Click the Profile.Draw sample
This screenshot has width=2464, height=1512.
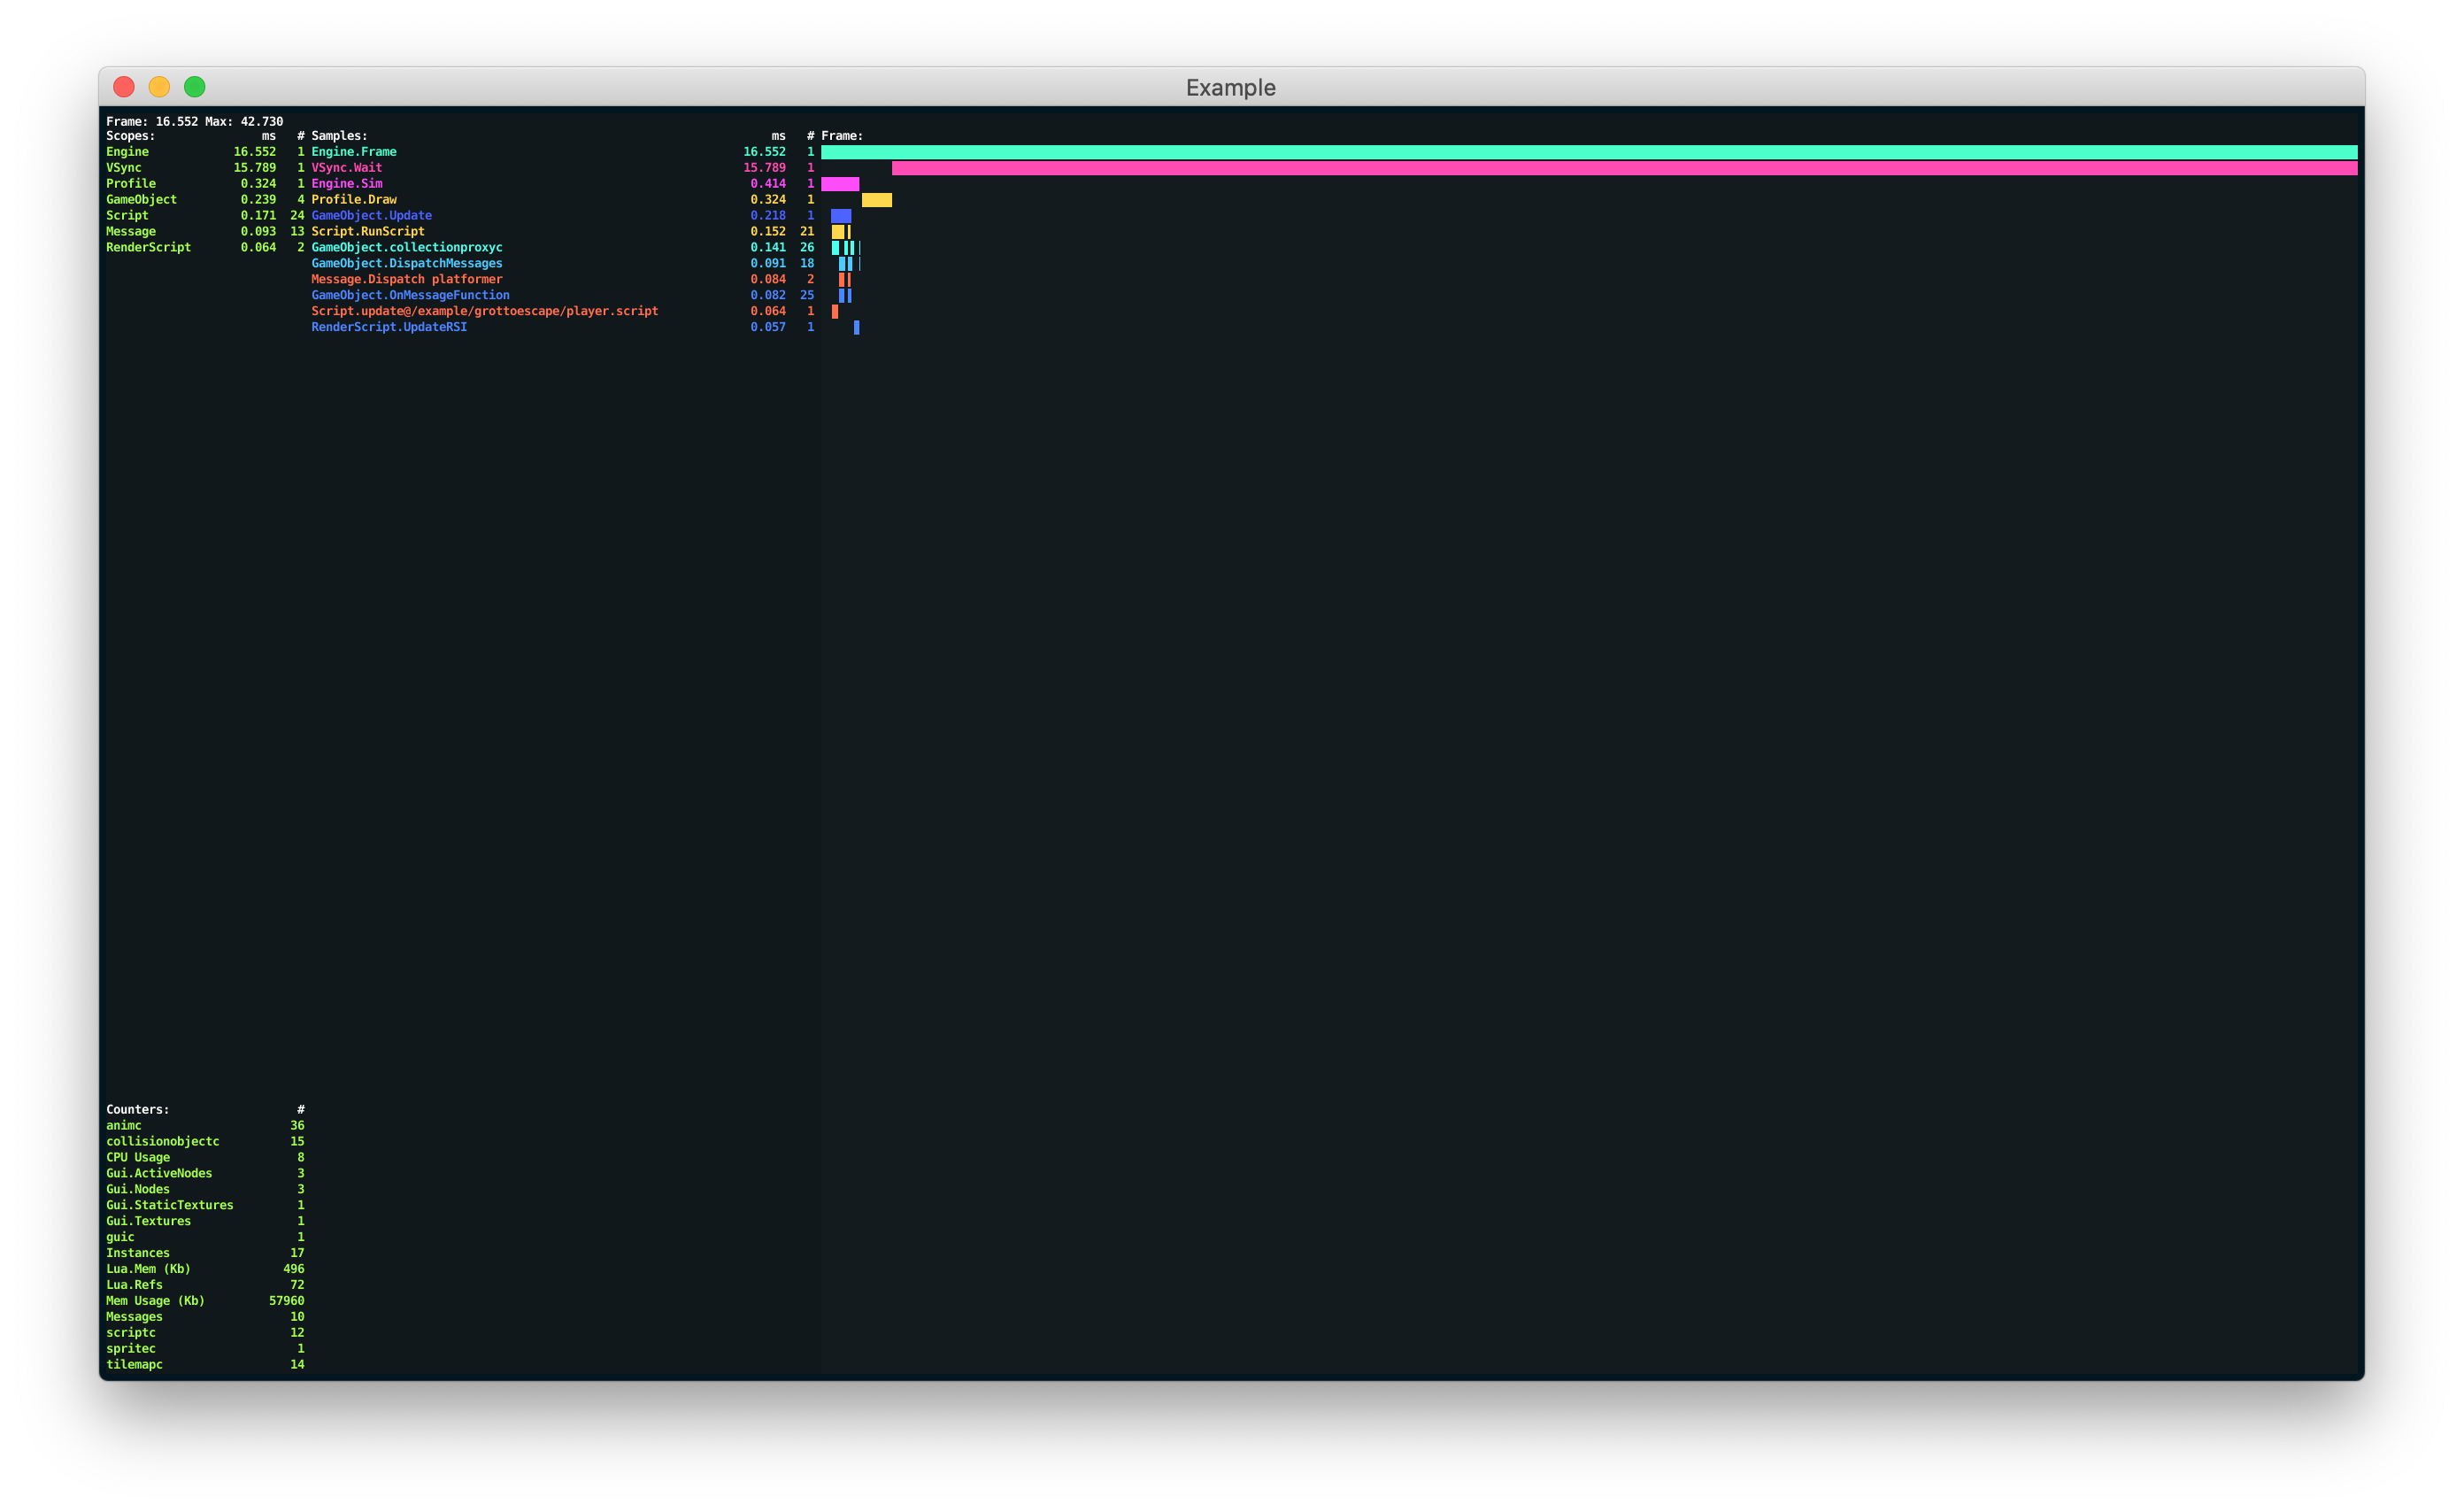pos(353,199)
